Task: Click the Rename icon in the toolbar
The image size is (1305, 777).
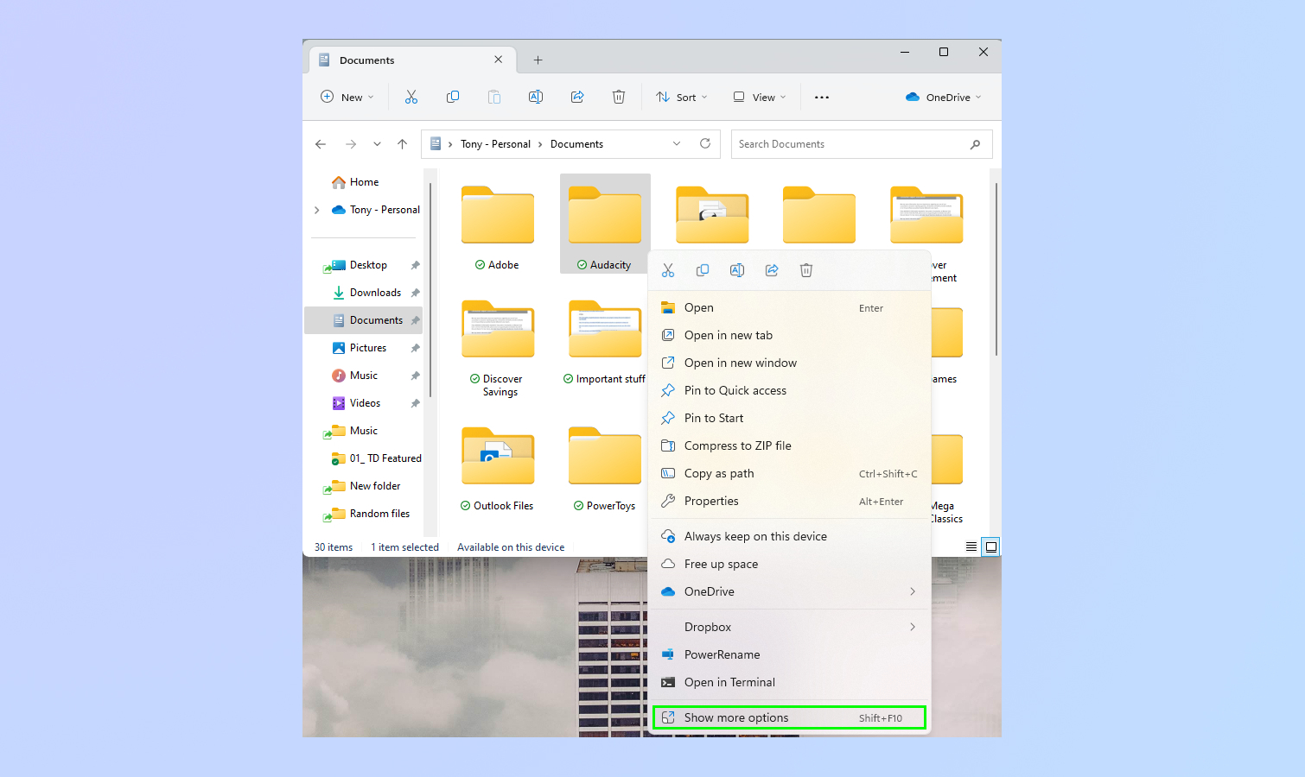Action: click(x=536, y=97)
